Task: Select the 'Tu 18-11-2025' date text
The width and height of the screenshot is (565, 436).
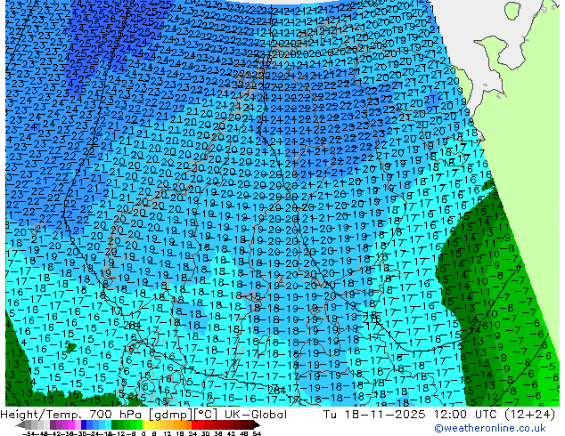Action: (x=374, y=415)
